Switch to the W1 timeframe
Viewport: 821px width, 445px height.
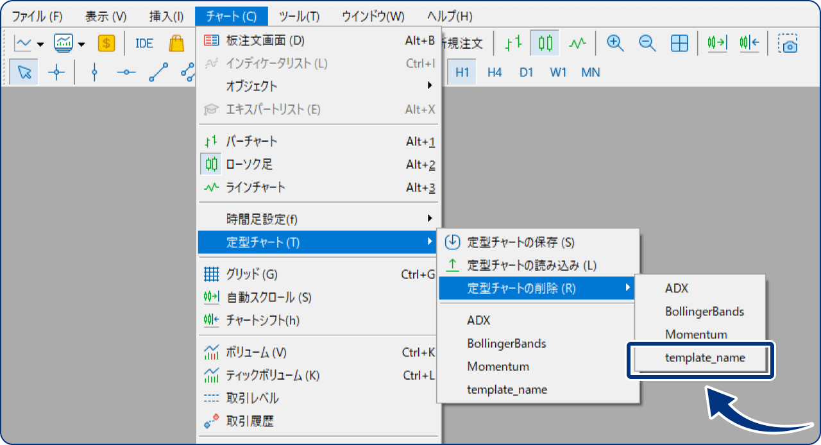[x=558, y=72]
